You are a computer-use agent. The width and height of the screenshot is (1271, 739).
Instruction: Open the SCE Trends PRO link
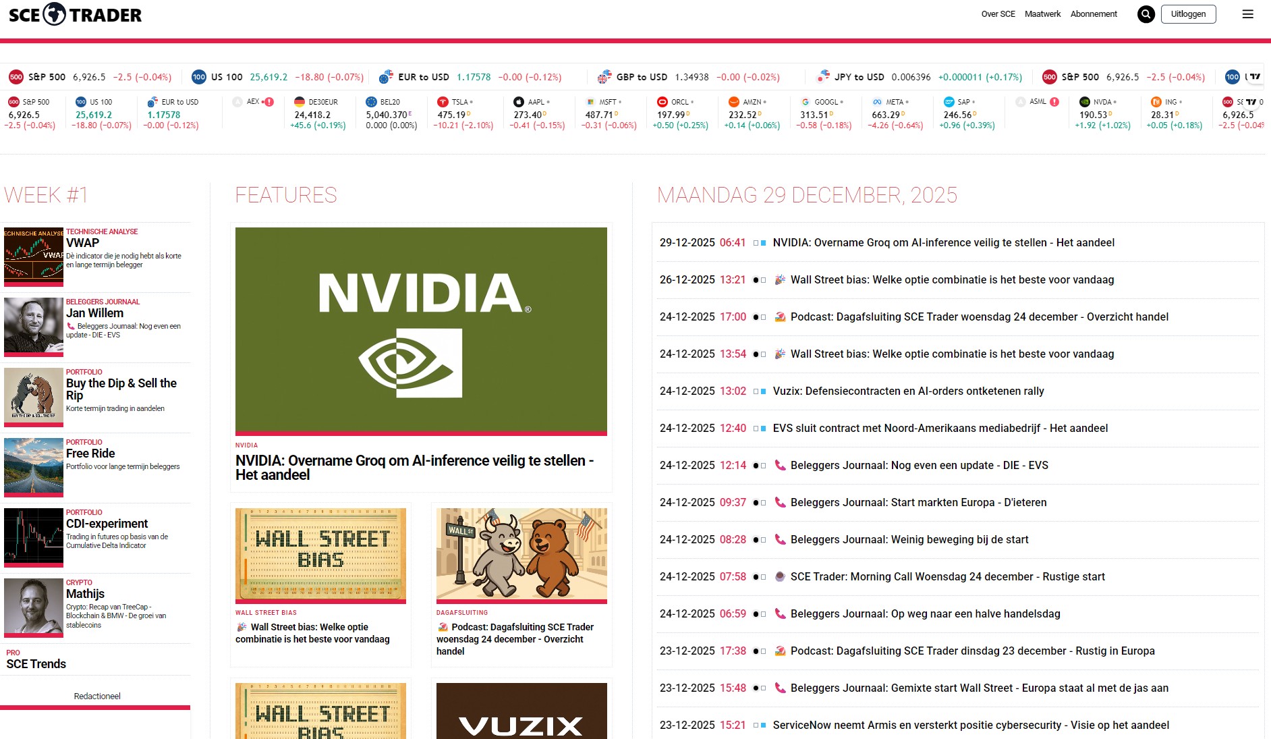point(36,664)
